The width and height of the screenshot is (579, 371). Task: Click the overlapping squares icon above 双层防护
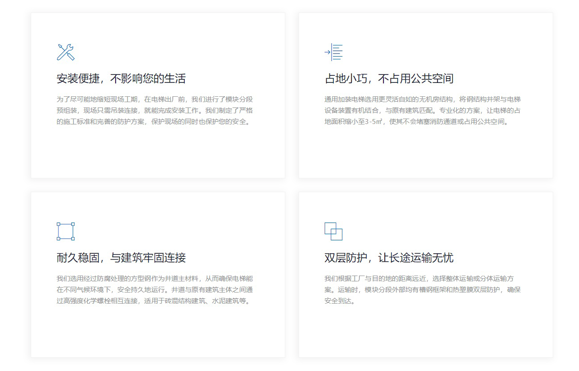coord(333,231)
